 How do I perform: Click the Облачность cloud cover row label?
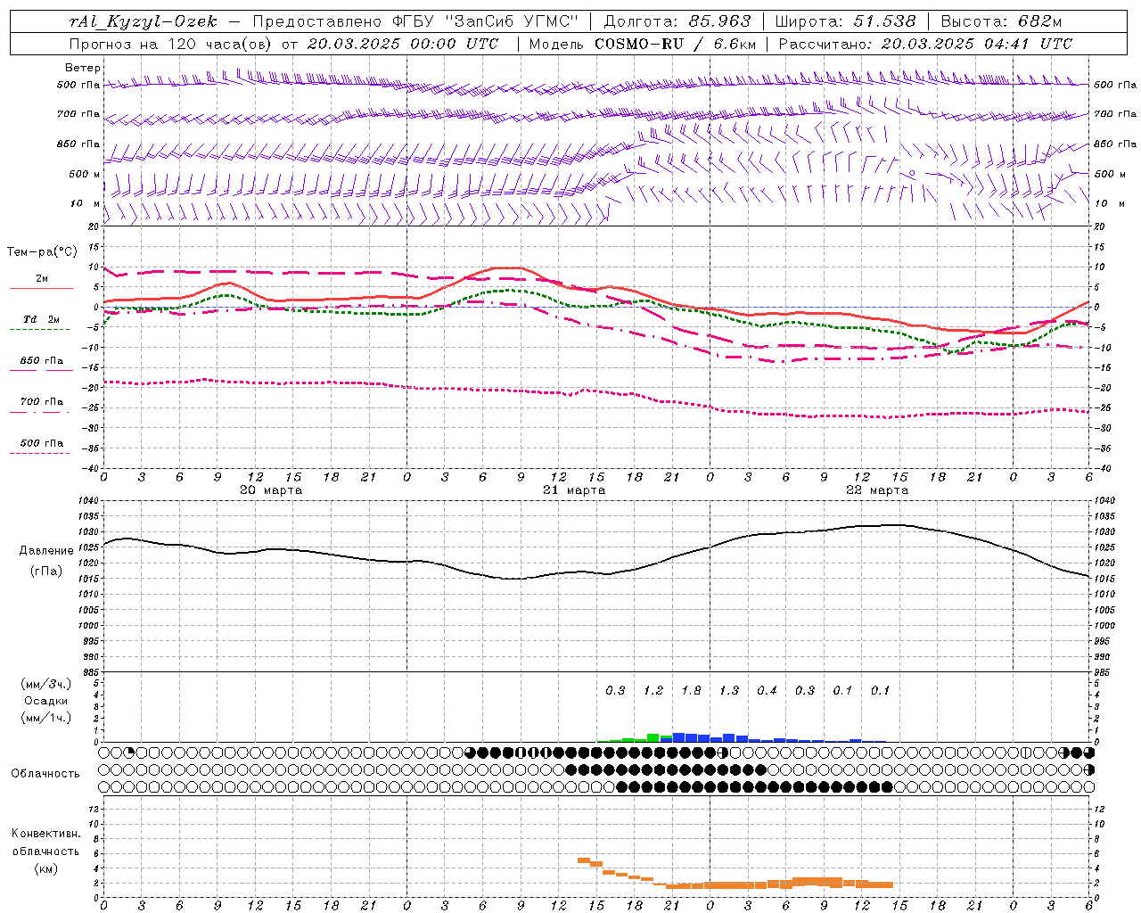[x=45, y=773]
